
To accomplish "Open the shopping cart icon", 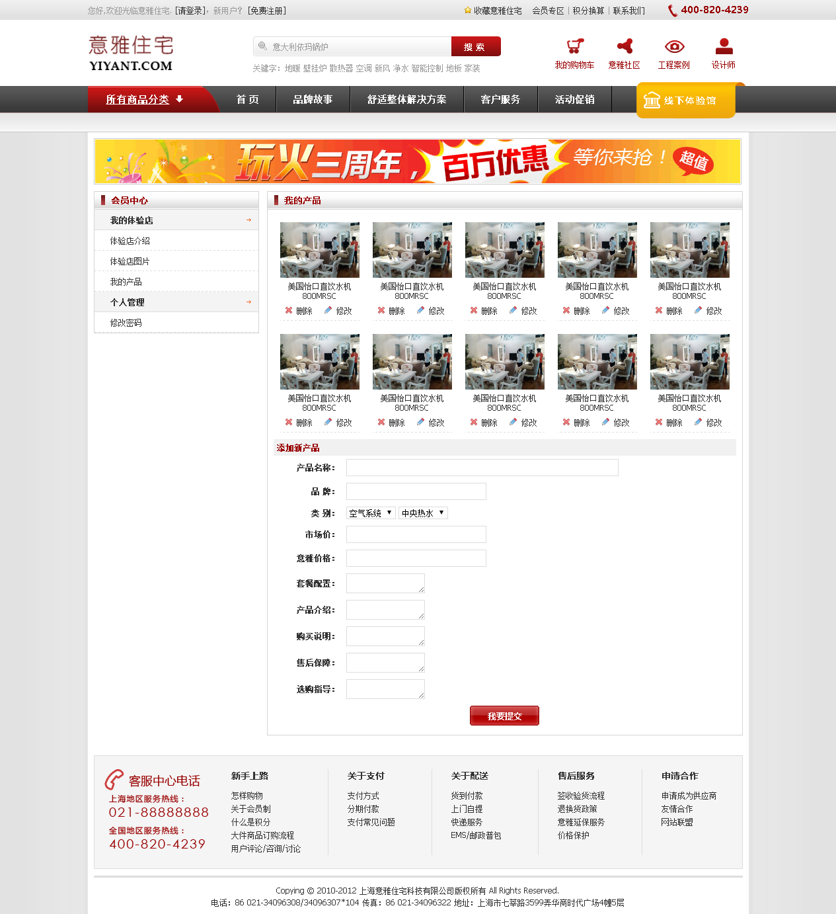I will 574,46.
